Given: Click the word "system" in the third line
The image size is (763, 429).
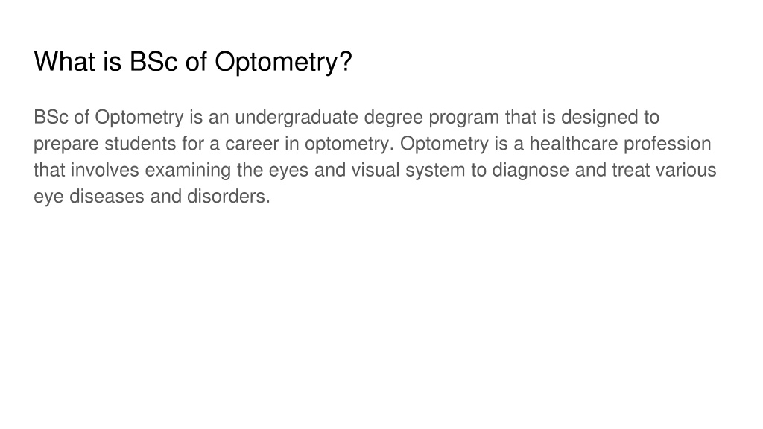Looking at the screenshot, I should [x=435, y=171].
